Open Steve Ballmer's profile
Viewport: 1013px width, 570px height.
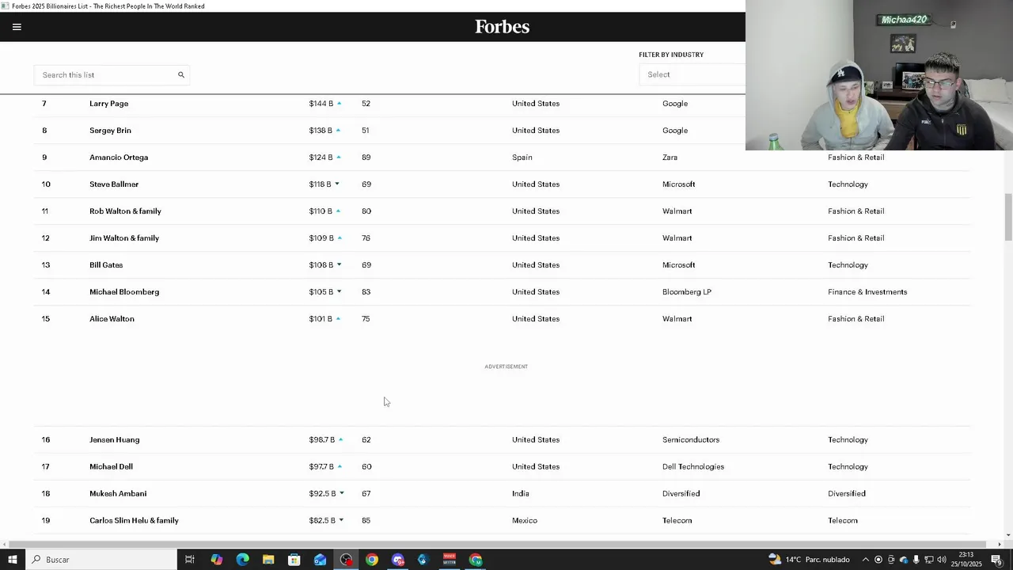coord(114,184)
